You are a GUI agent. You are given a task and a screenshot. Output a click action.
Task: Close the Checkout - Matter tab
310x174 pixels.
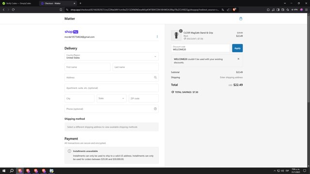click(x=74, y=3)
